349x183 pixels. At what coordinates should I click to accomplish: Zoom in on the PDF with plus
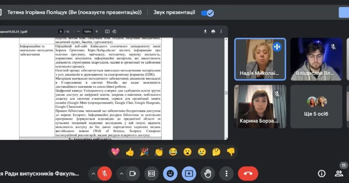coord(97,32)
